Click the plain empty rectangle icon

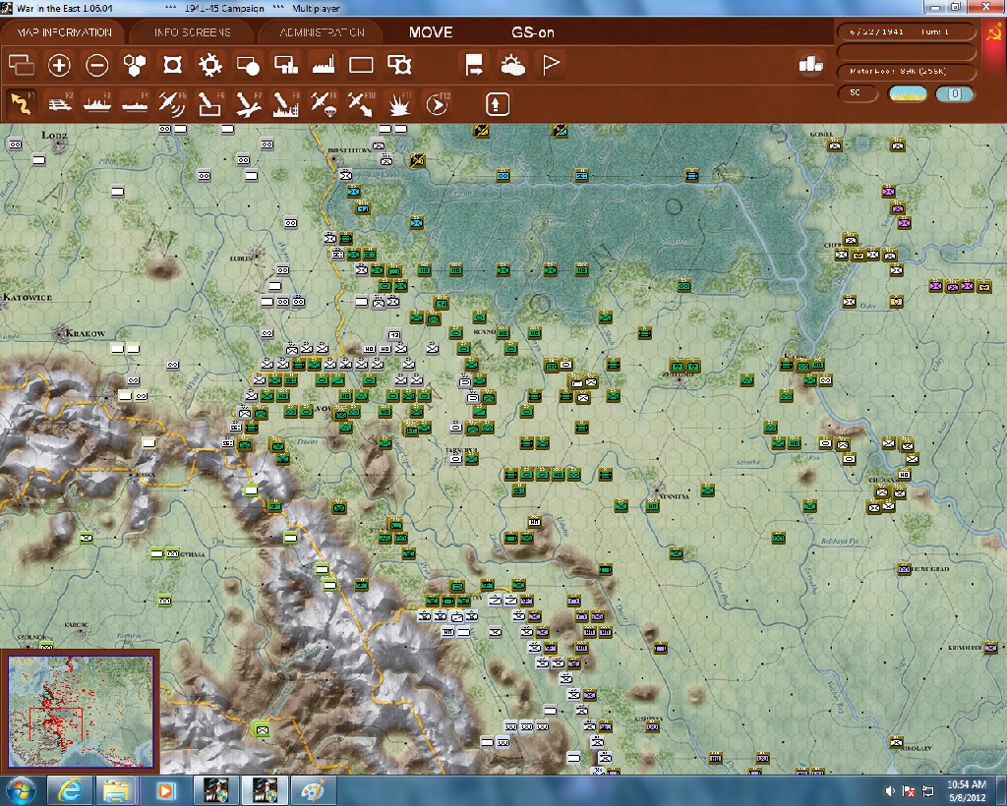[x=361, y=65]
